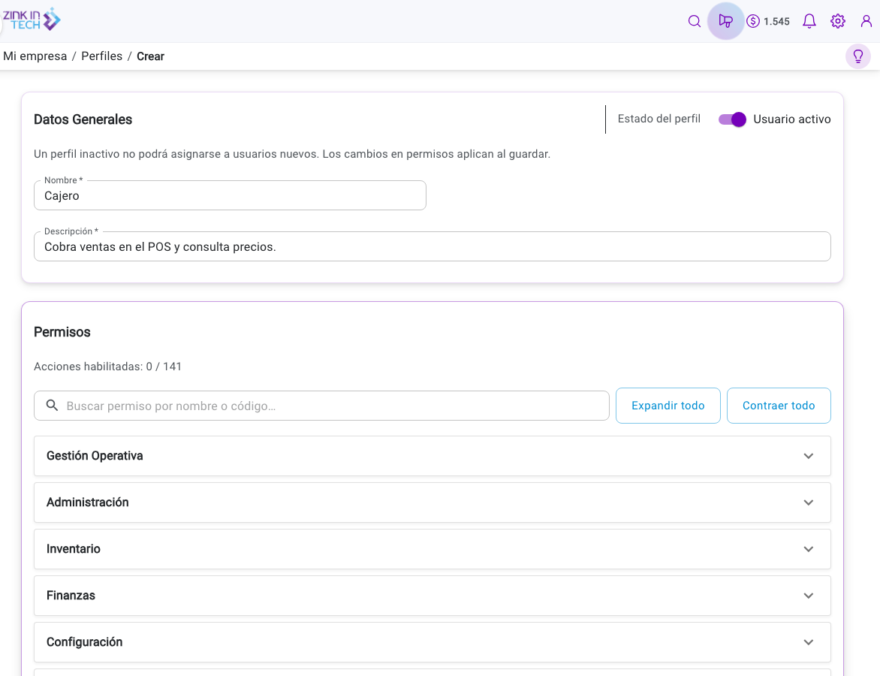The width and height of the screenshot is (880, 676).
Task: Expand the Administración permissions section
Action: [432, 502]
